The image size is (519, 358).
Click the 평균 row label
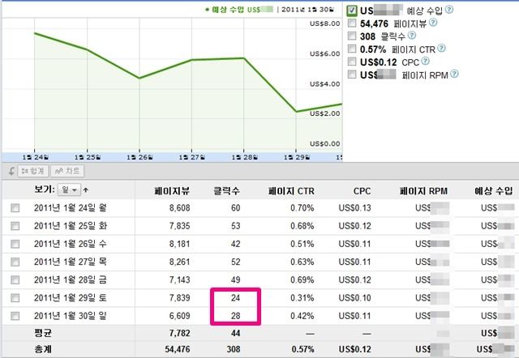(43, 333)
